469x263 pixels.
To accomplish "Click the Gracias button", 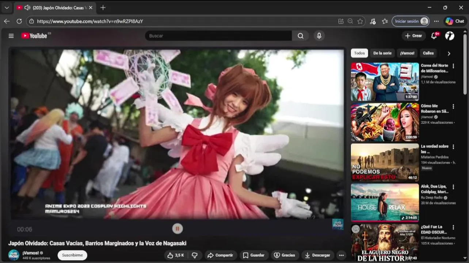I will tap(285, 255).
